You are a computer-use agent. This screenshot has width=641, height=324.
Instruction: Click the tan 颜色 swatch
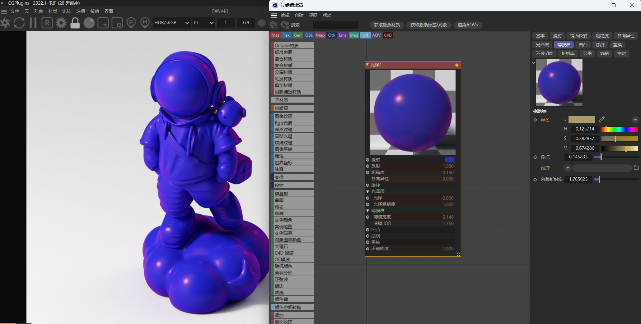582,120
